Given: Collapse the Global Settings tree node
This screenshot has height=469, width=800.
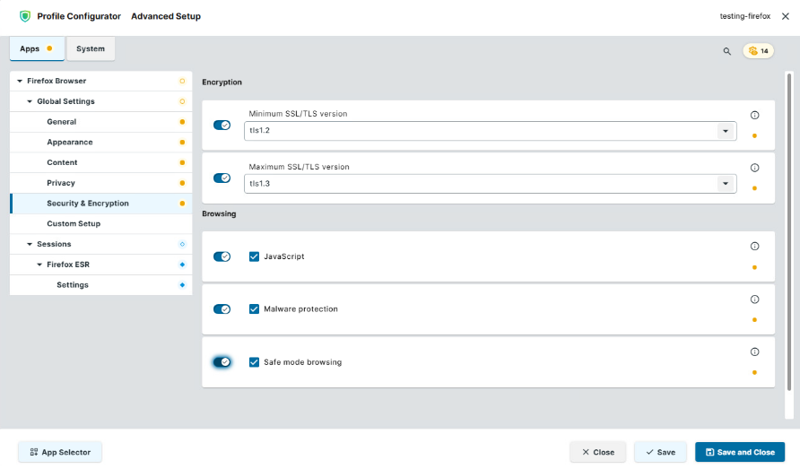Looking at the screenshot, I should pos(30,101).
